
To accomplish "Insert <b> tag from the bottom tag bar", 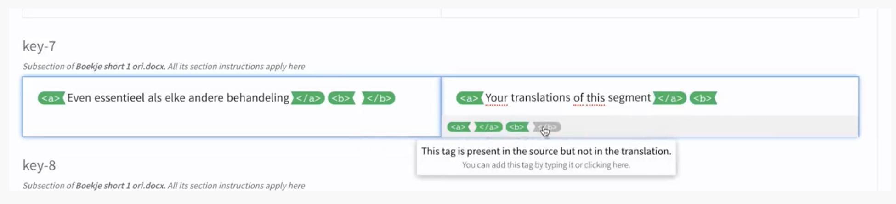I will (x=517, y=127).
